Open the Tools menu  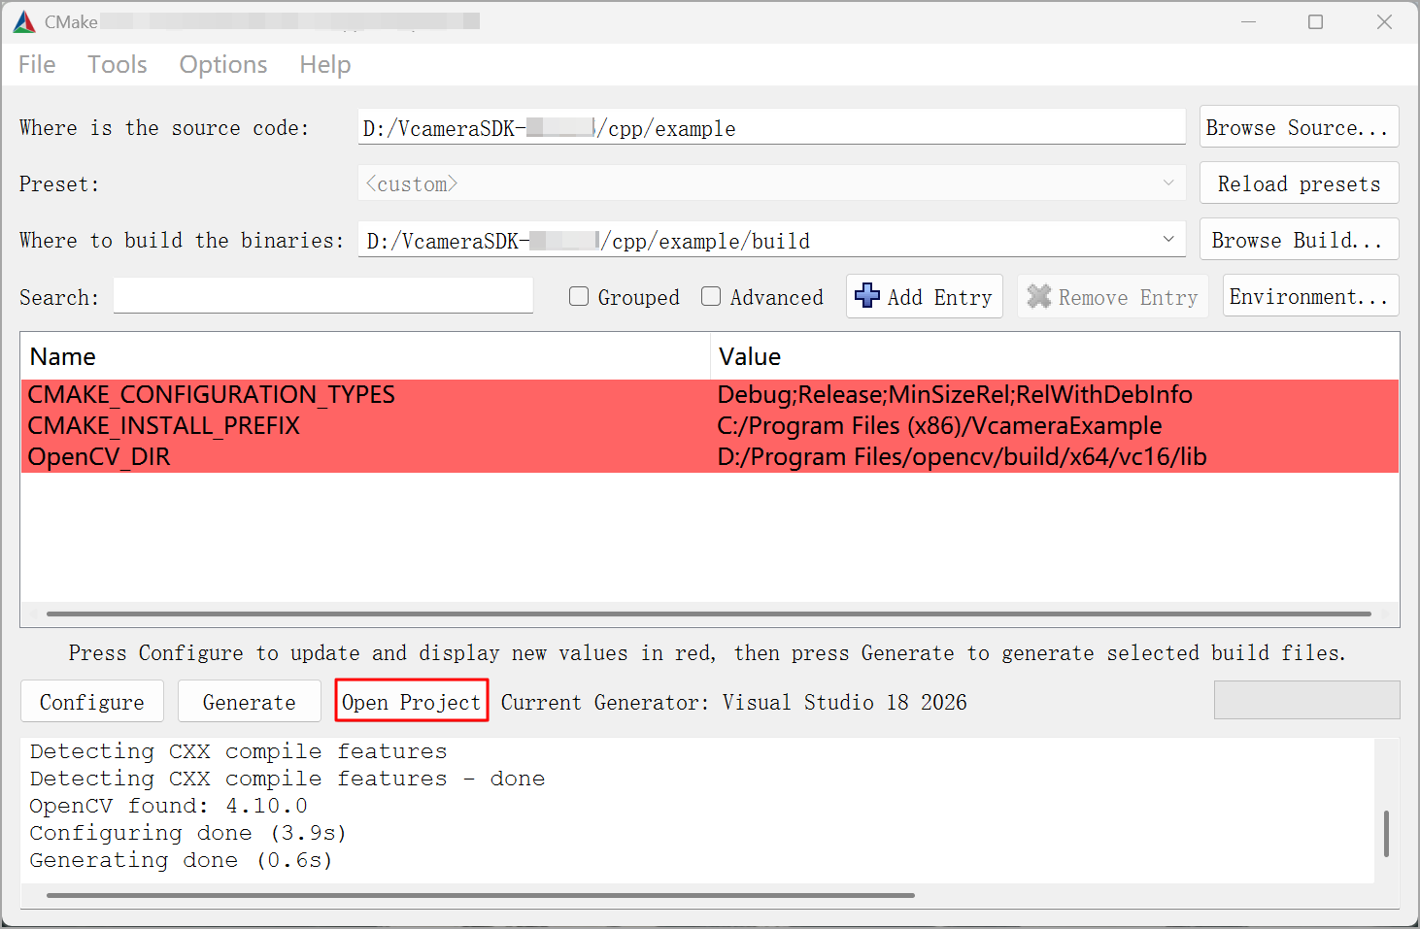click(118, 65)
